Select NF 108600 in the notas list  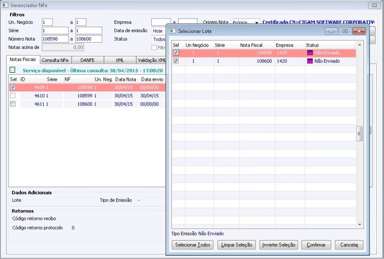[85, 104]
